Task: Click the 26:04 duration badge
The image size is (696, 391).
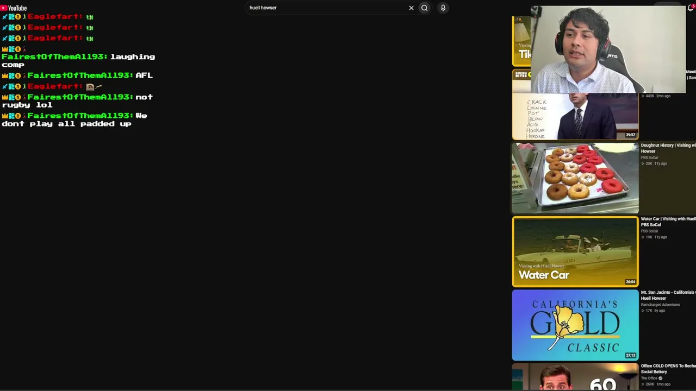Action: (630, 282)
